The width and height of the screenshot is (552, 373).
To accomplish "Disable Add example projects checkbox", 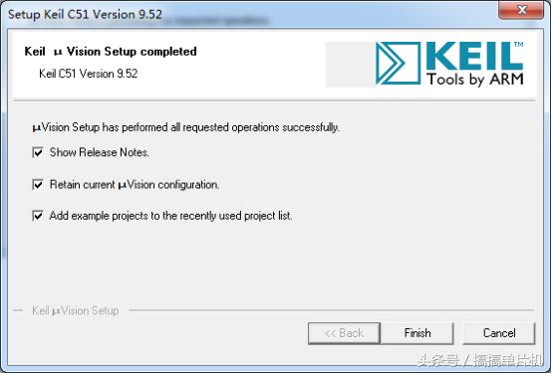I will (x=38, y=216).
